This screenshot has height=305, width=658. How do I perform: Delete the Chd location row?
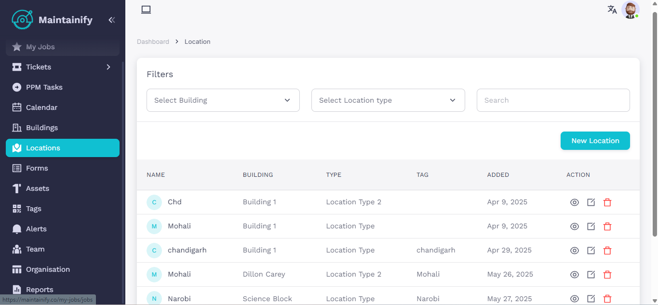tap(607, 202)
